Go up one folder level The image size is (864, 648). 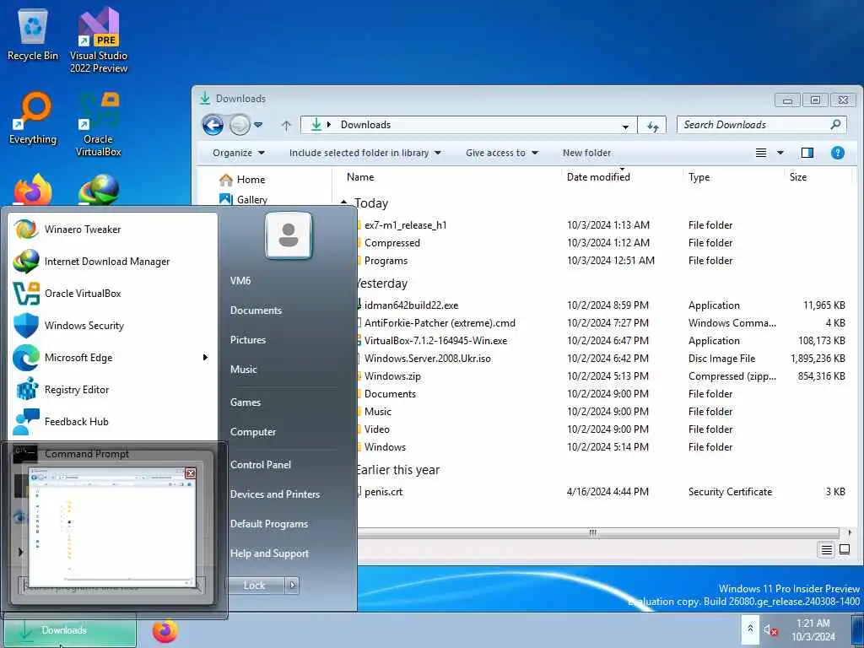coord(286,126)
